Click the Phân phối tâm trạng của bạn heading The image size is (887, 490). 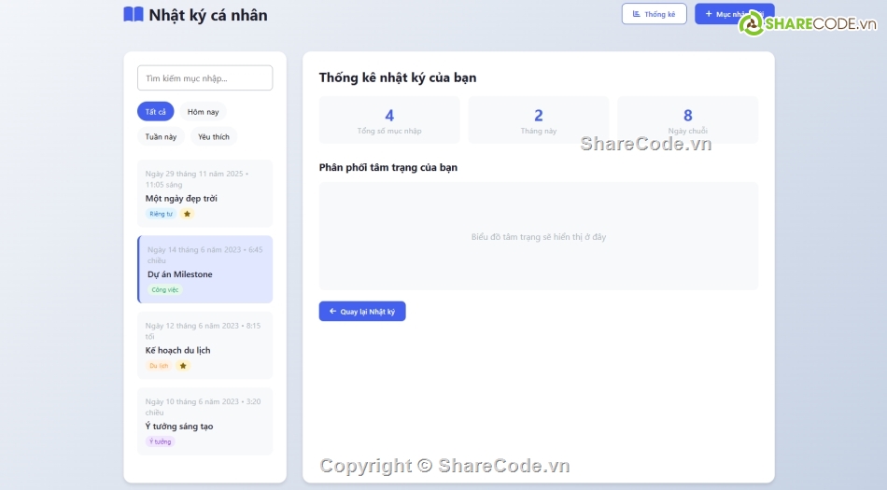click(388, 167)
